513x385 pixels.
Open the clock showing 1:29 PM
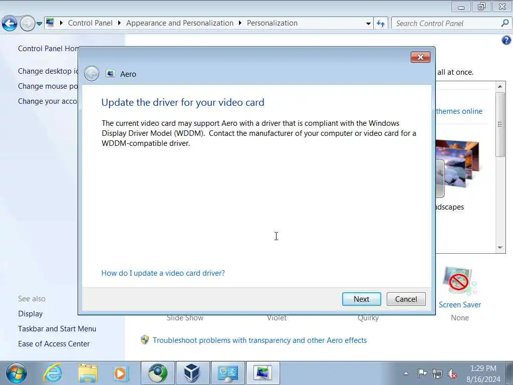coord(483,373)
